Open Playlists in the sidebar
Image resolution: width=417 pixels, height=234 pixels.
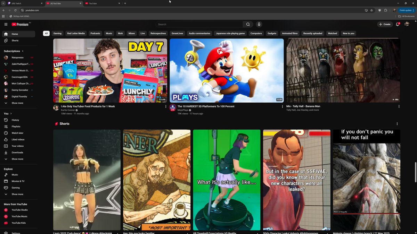(18, 127)
